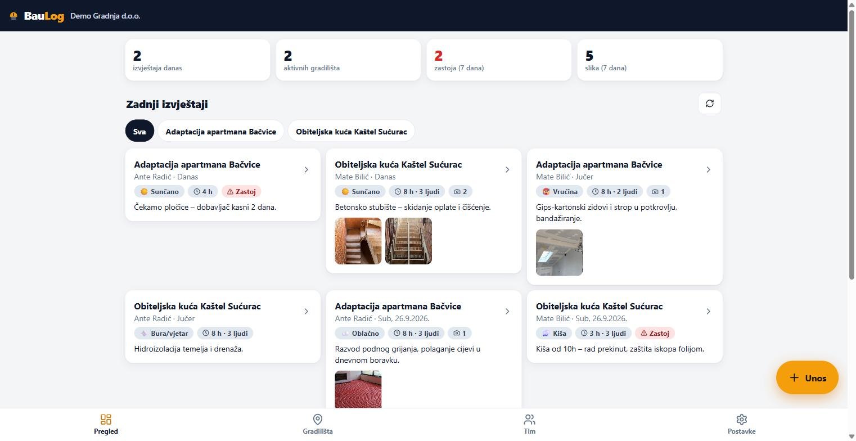
Task: Switch to the Pregled tab
Action: click(106, 425)
